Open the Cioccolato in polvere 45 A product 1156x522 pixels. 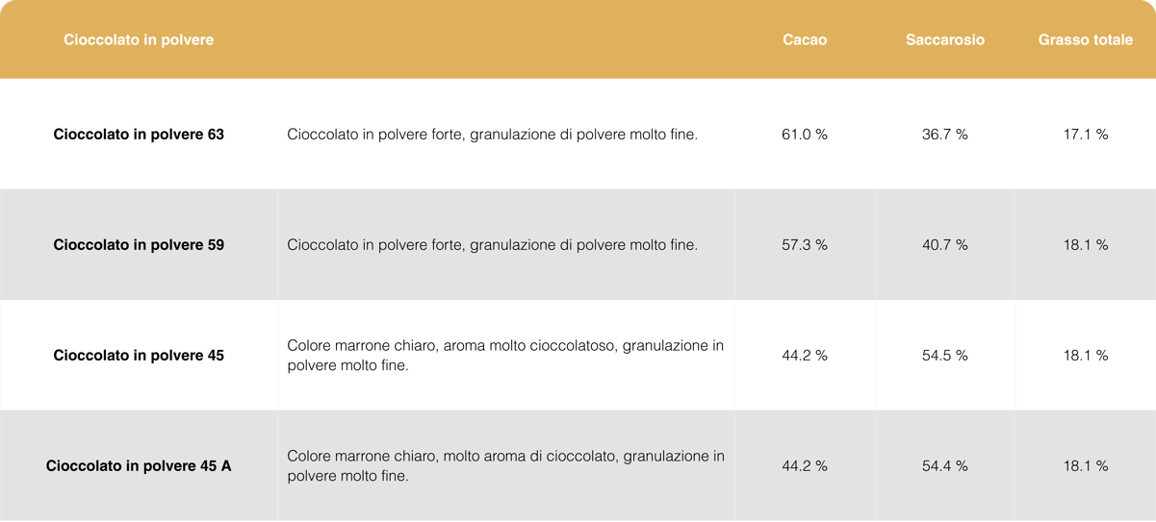[139, 466]
